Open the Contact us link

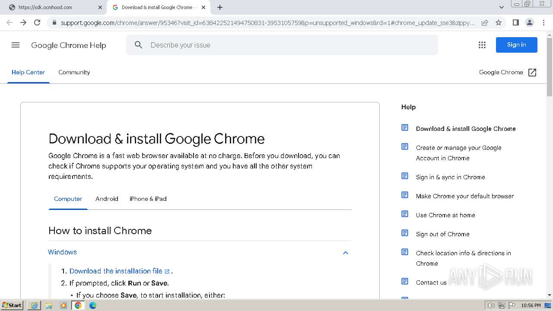pyautogui.click(x=431, y=282)
